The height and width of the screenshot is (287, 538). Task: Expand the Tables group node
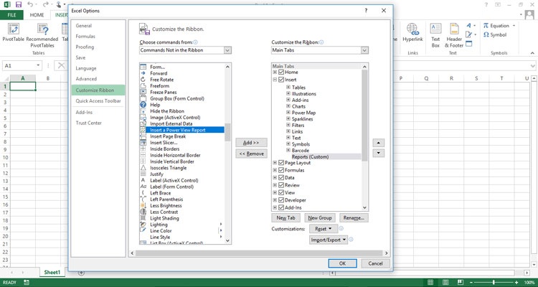coord(288,88)
